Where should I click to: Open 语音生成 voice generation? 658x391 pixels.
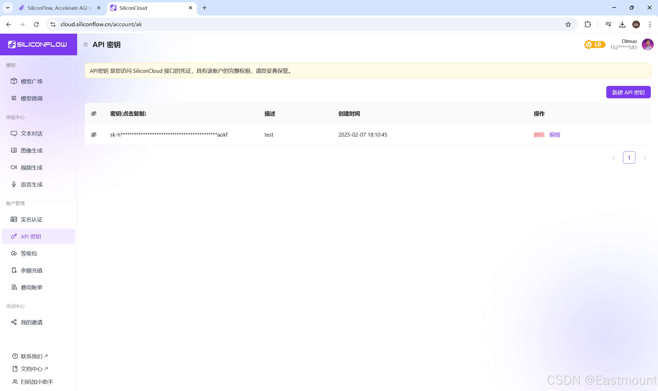(31, 184)
